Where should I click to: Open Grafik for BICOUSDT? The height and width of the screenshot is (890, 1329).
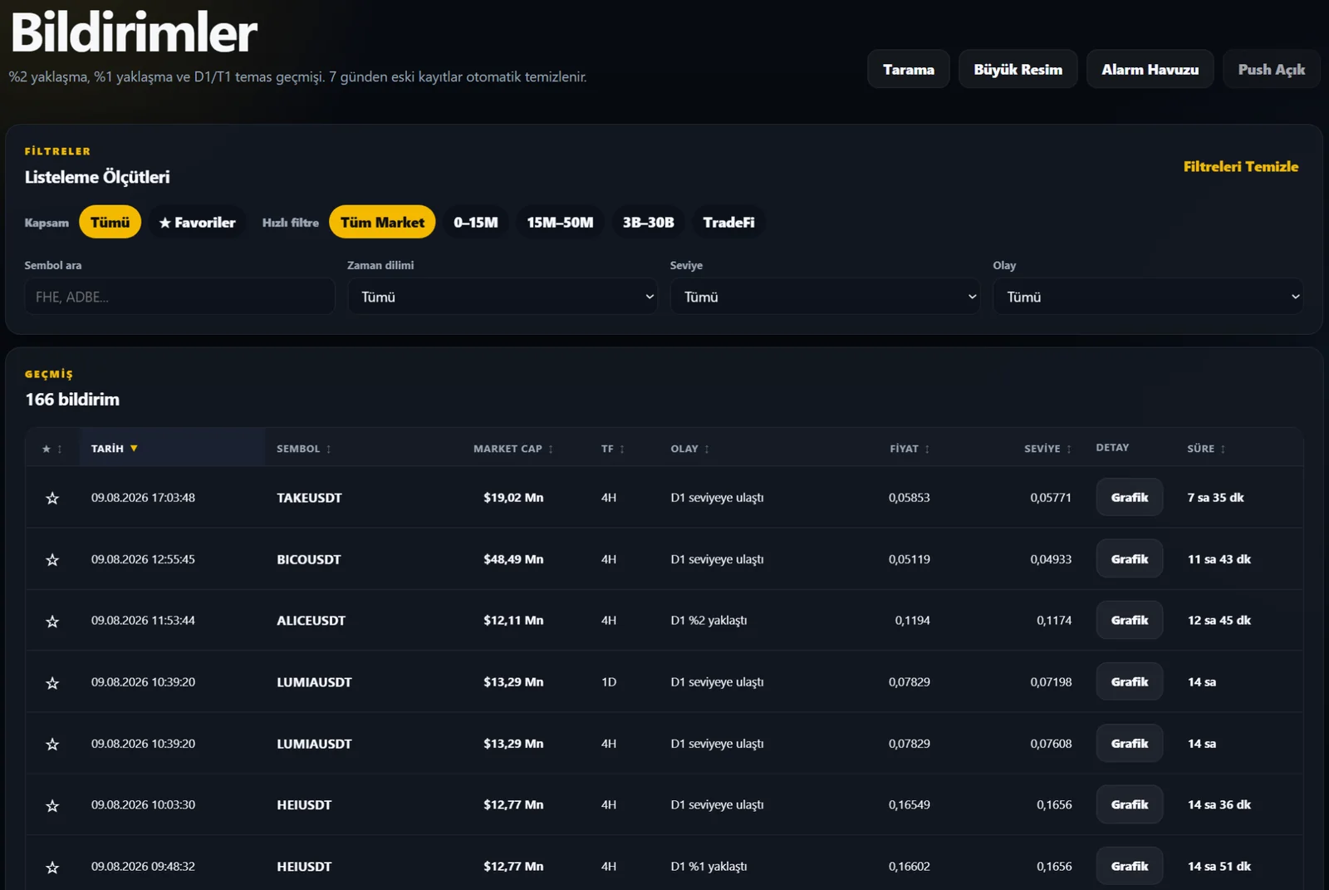(x=1130, y=558)
